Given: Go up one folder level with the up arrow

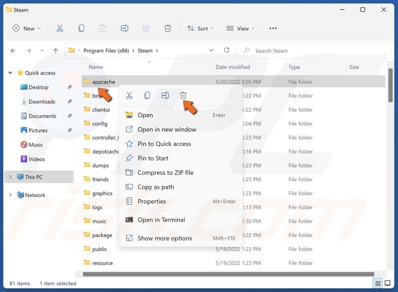Looking at the screenshot, I should (55, 51).
